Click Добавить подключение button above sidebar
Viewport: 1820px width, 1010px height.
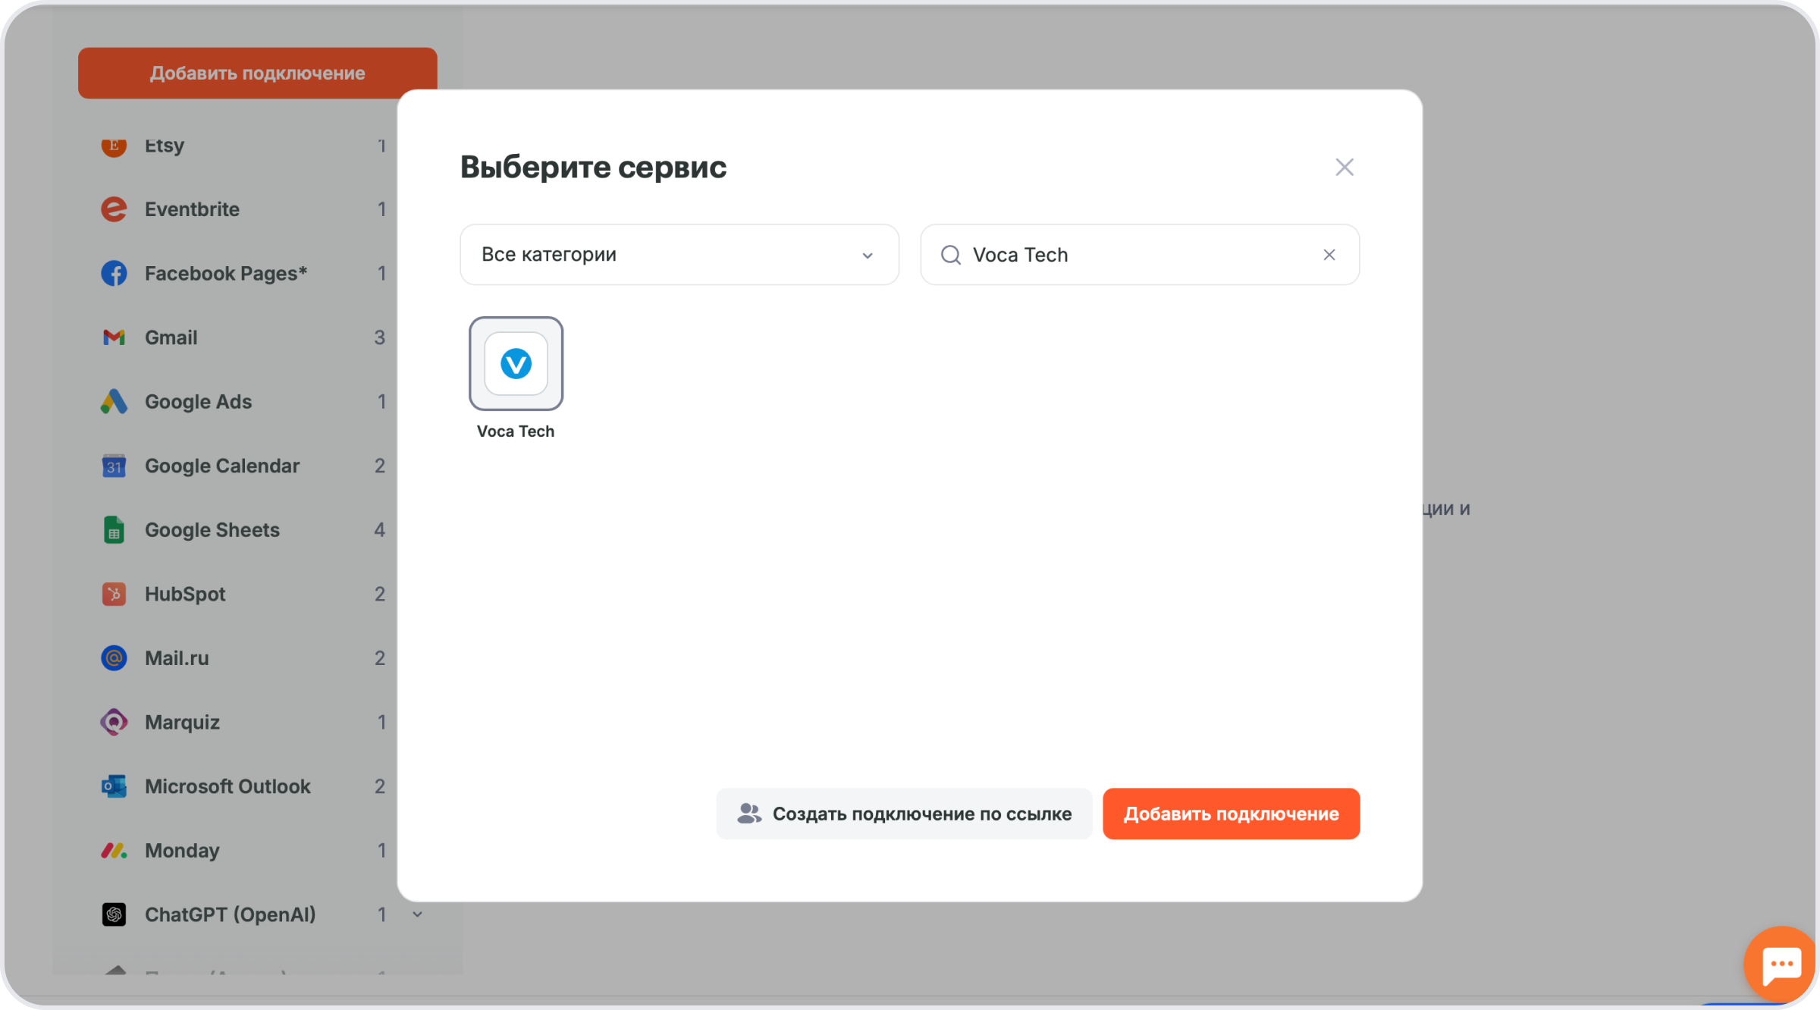[257, 73]
